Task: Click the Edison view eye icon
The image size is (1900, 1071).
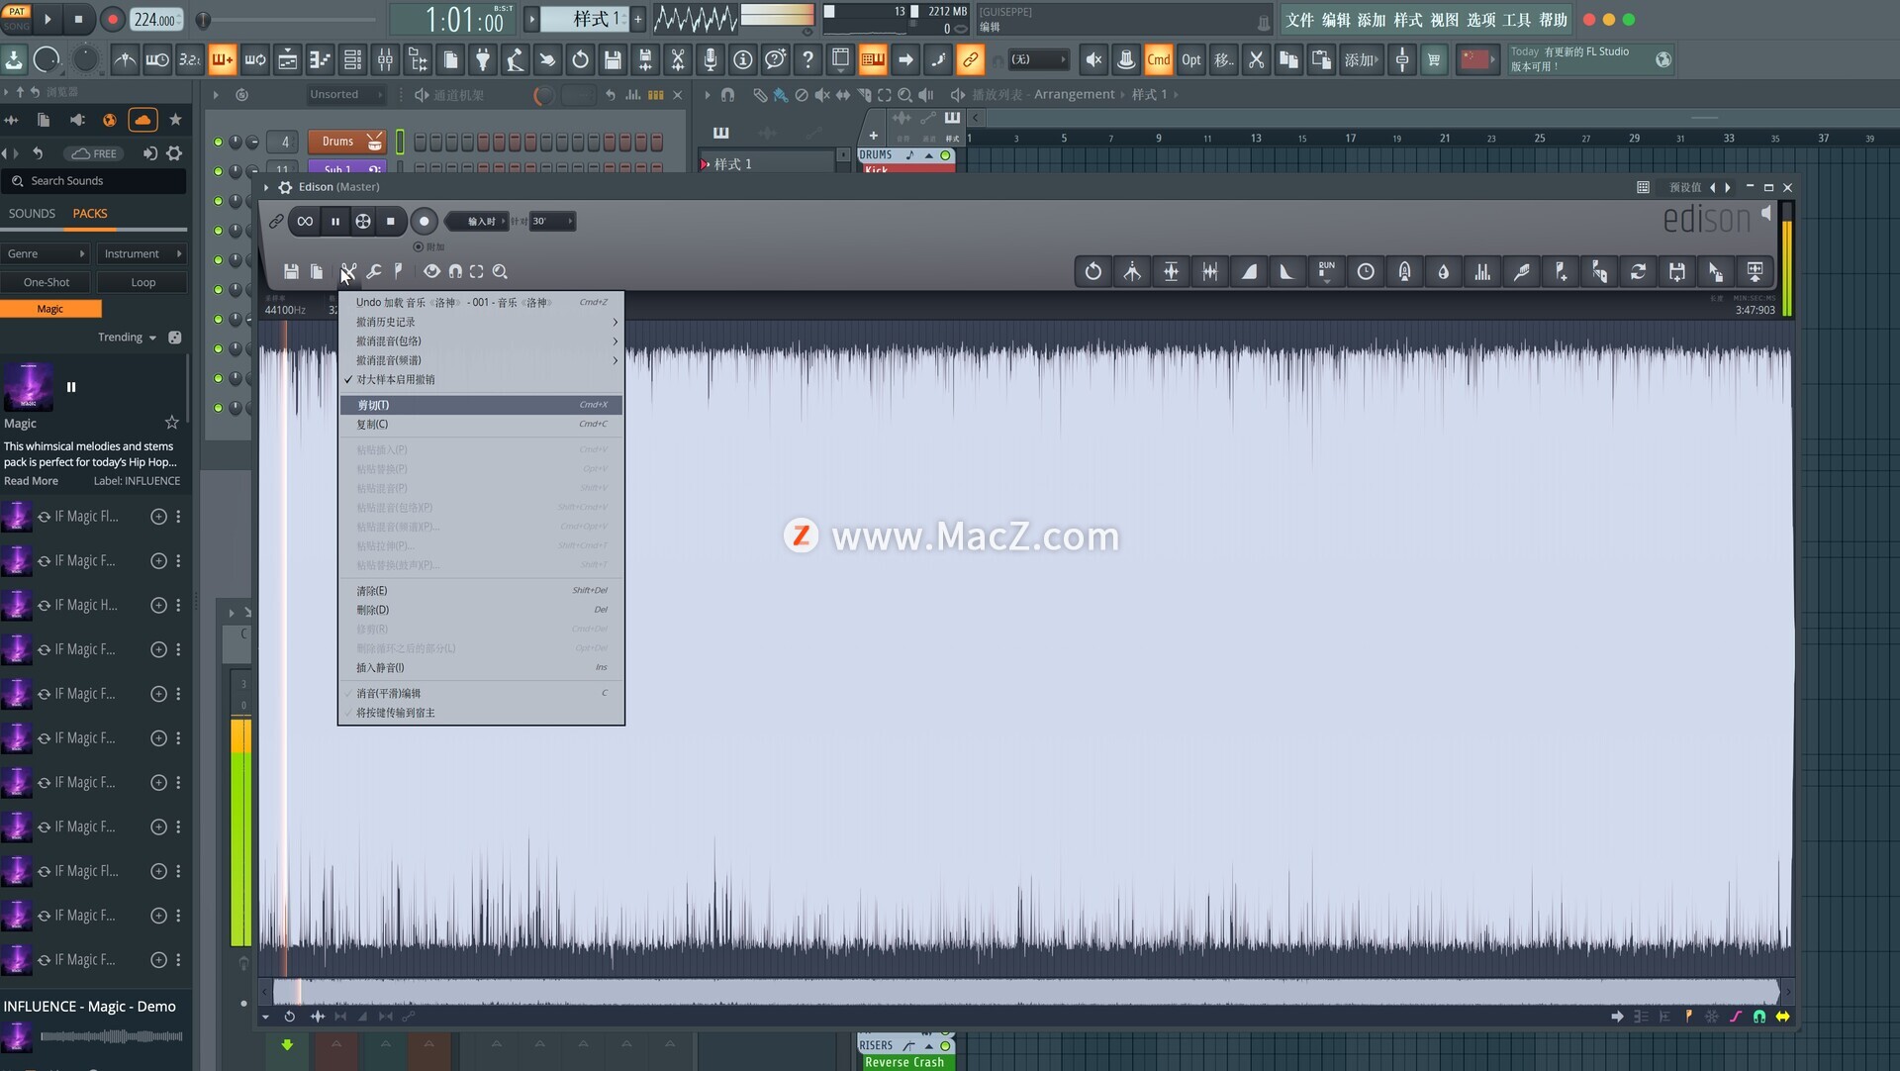Action: click(431, 271)
